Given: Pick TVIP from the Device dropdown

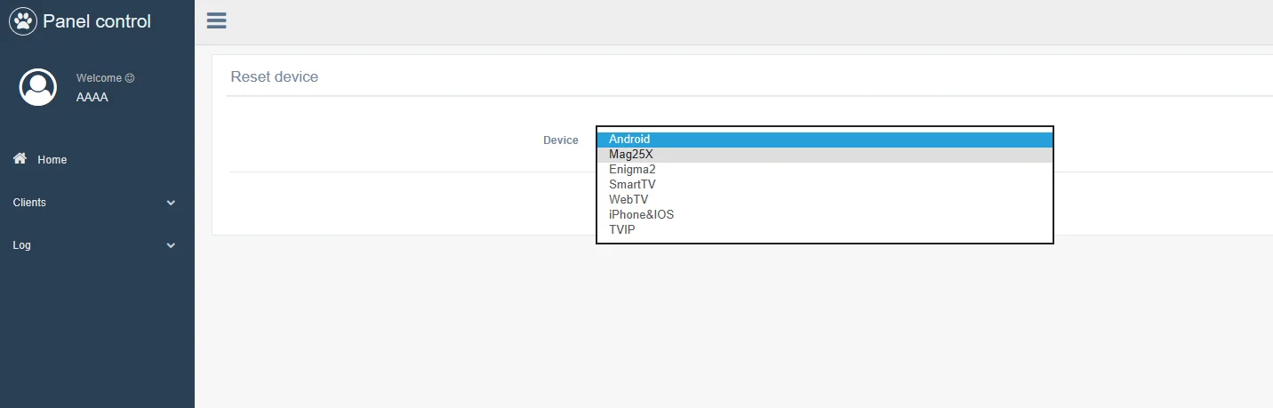Looking at the screenshot, I should point(622,230).
